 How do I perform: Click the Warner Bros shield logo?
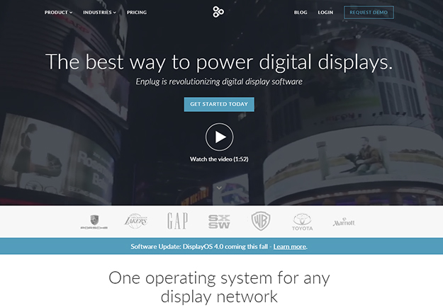tap(260, 221)
